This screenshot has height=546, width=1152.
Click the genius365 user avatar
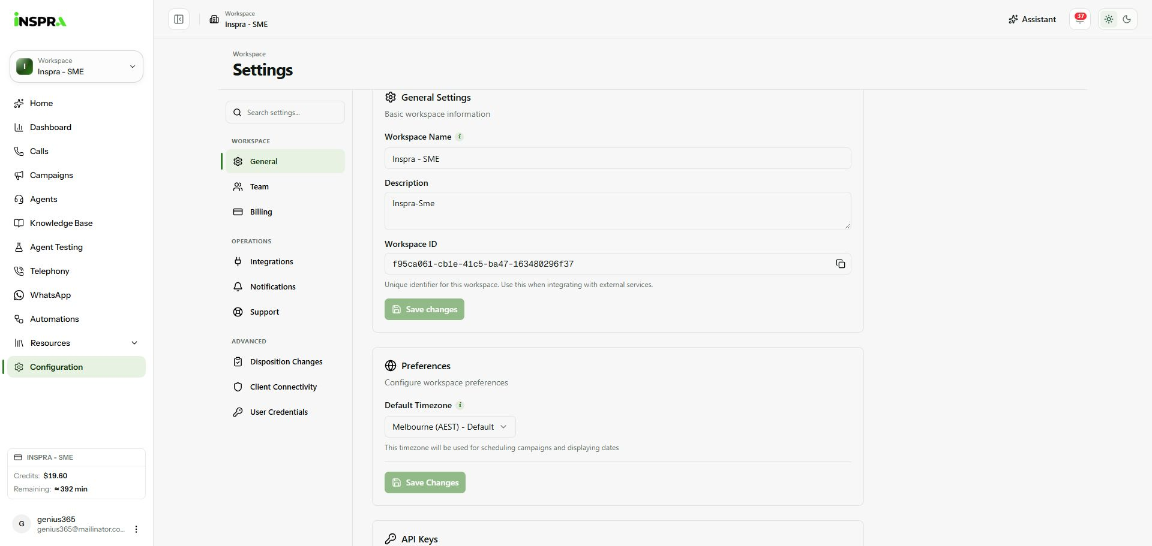tap(22, 524)
